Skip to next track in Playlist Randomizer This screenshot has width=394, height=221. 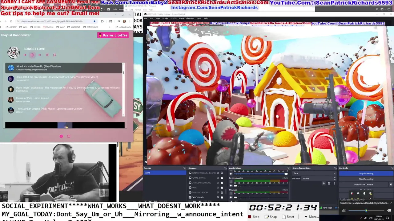point(40,55)
